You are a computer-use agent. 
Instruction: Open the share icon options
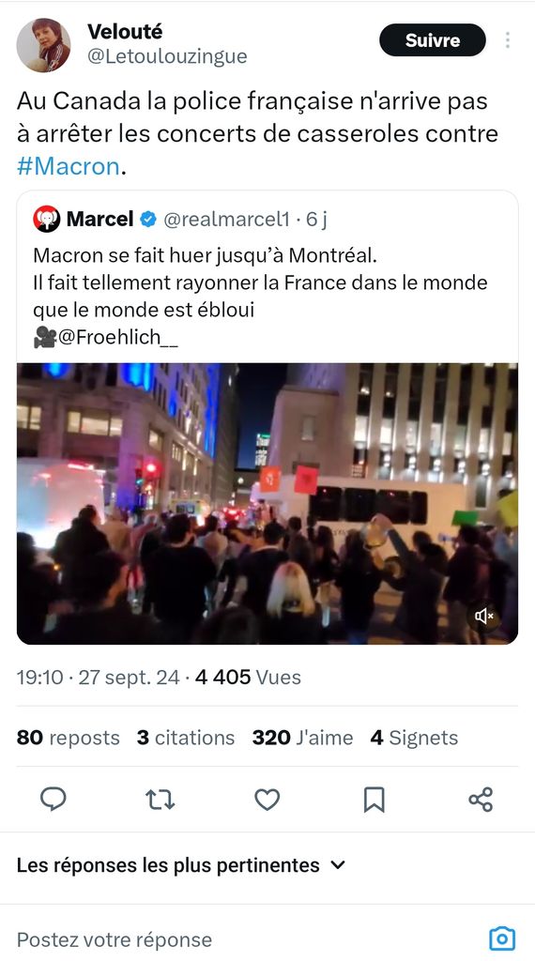pos(481,800)
